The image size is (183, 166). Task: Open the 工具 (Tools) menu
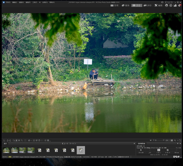[35, 2]
